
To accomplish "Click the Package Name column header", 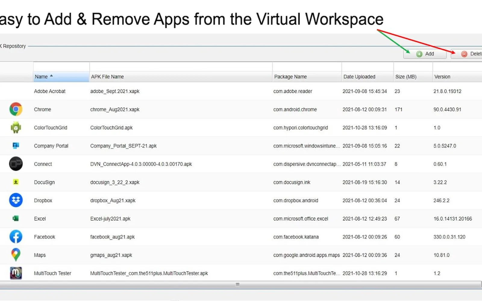I will (307, 77).
